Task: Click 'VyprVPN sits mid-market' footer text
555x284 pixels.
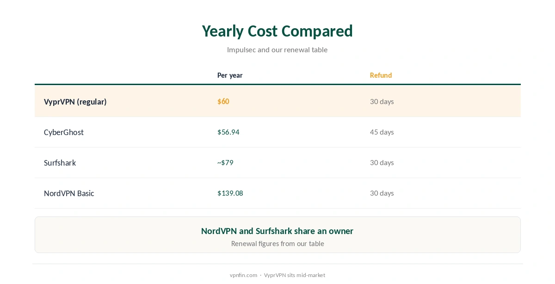Action: tap(295, 275)
